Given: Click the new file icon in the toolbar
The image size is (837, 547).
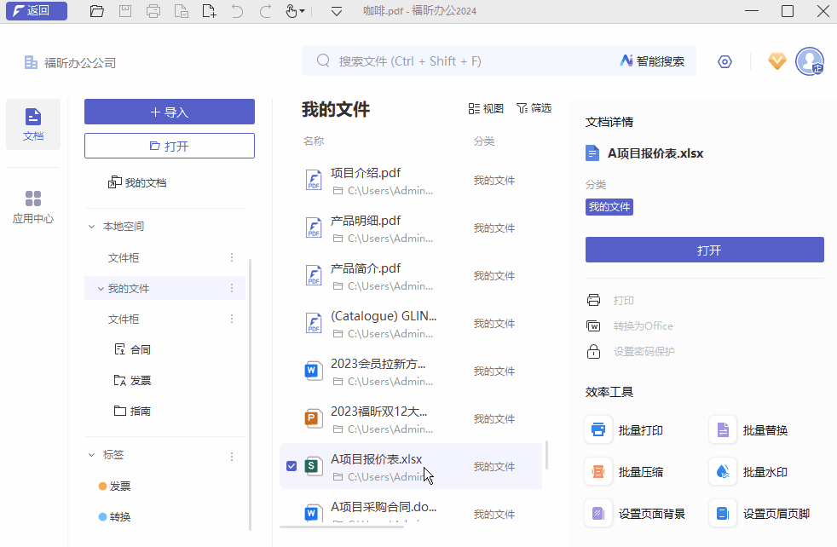Looking at the screenshot, I should pyautogui.click(x=209, y=11).
